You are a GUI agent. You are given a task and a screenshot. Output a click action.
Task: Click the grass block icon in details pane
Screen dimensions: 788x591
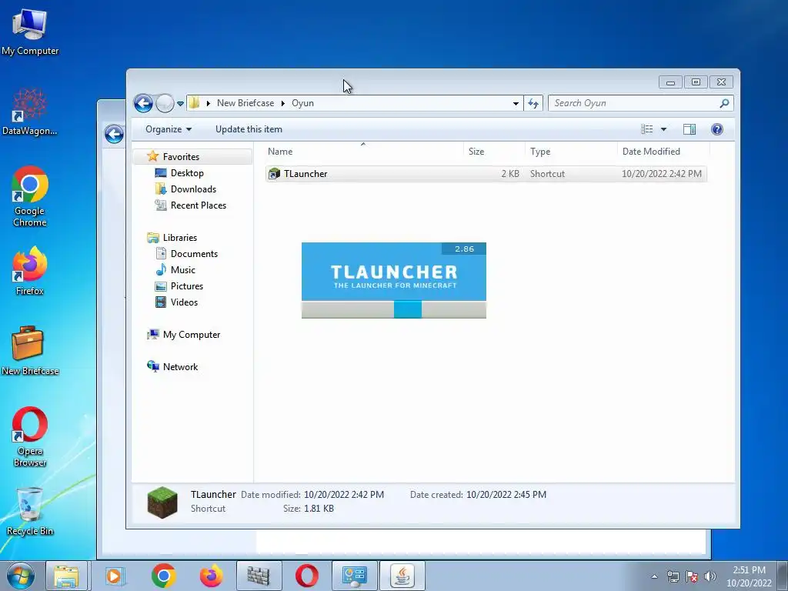click(162, 502)
